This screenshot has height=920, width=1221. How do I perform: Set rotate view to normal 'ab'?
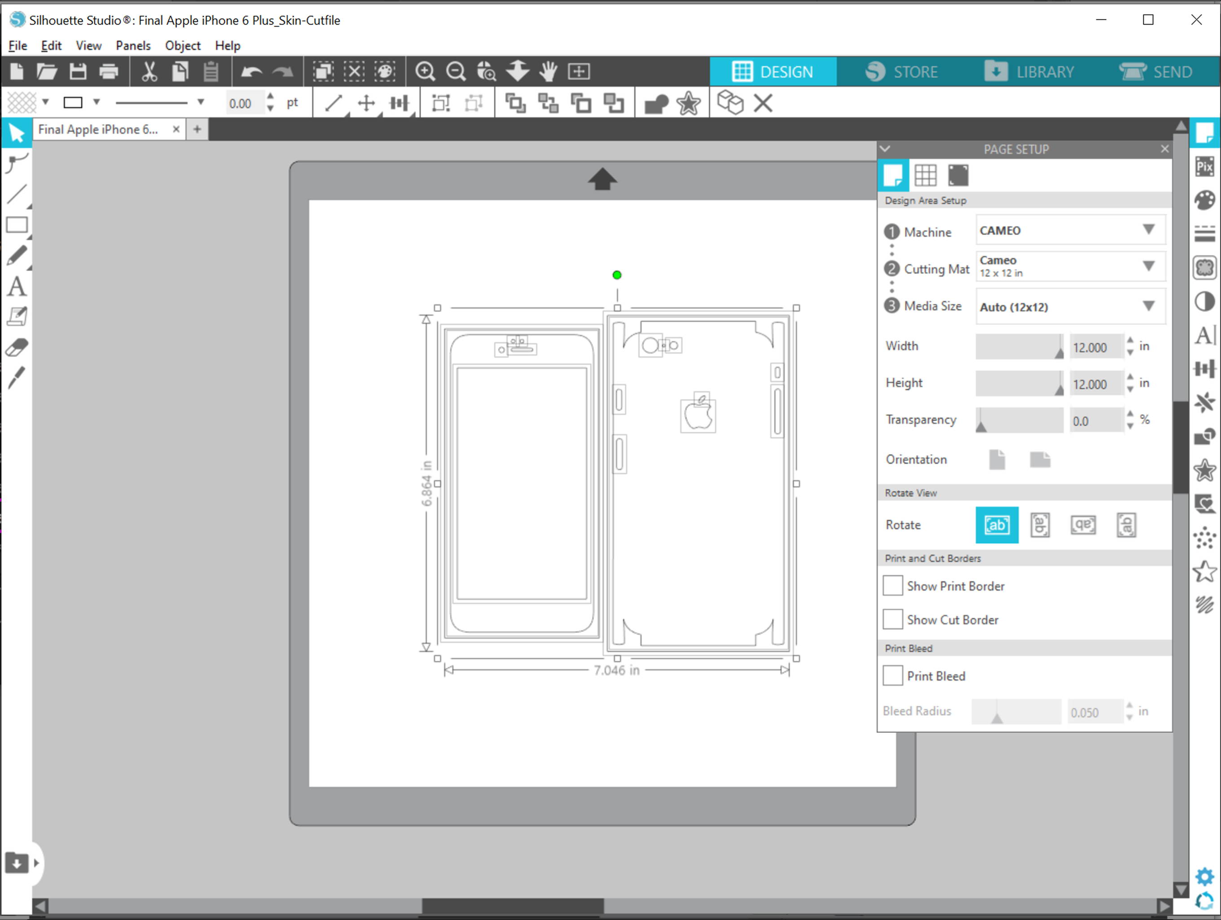point(997,525)
